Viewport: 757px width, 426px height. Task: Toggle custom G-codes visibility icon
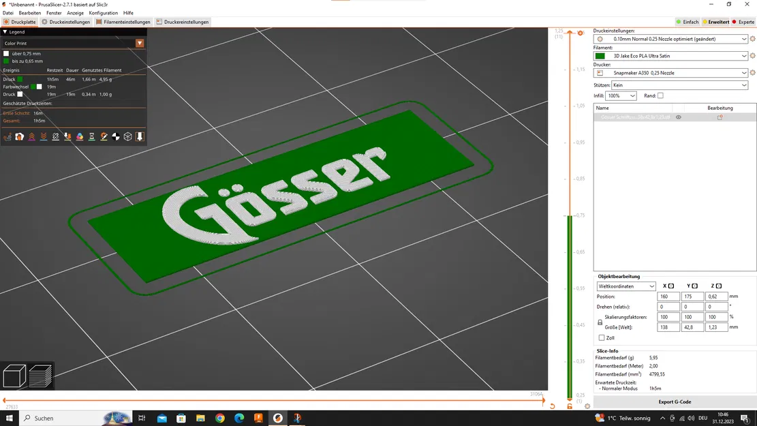click(x=104, y=137)
